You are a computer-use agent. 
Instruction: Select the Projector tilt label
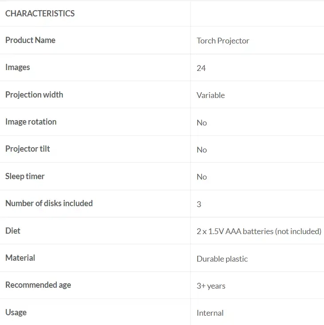27,149
